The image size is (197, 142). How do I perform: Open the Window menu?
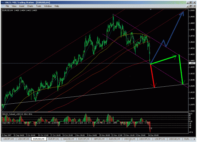tap(48, 6)
